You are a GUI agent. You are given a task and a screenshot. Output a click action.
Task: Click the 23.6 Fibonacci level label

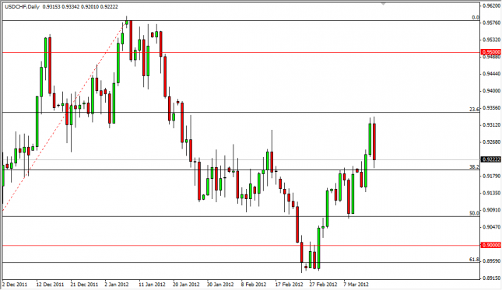pos(474,109)
